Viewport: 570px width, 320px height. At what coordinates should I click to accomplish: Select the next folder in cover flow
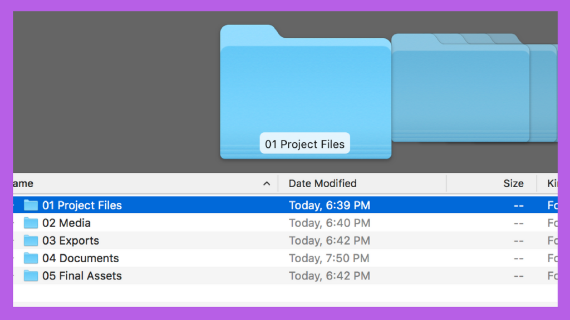point(460,87)
